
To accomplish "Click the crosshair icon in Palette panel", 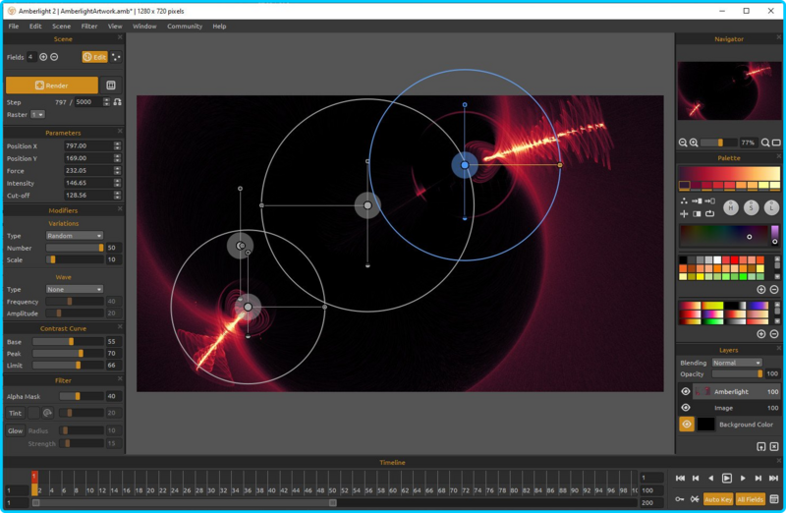I will tap(684, 214).
